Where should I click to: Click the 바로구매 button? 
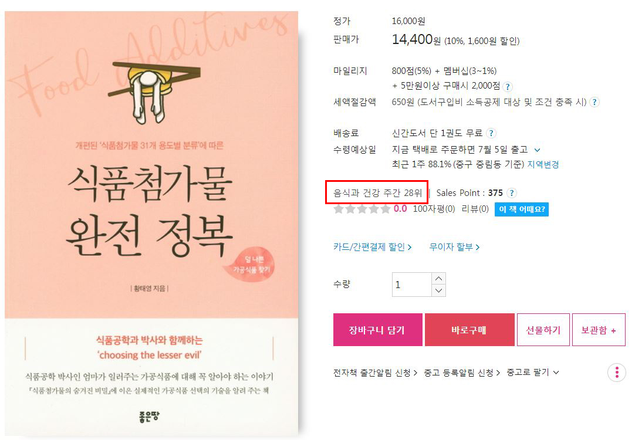point(470,330)
